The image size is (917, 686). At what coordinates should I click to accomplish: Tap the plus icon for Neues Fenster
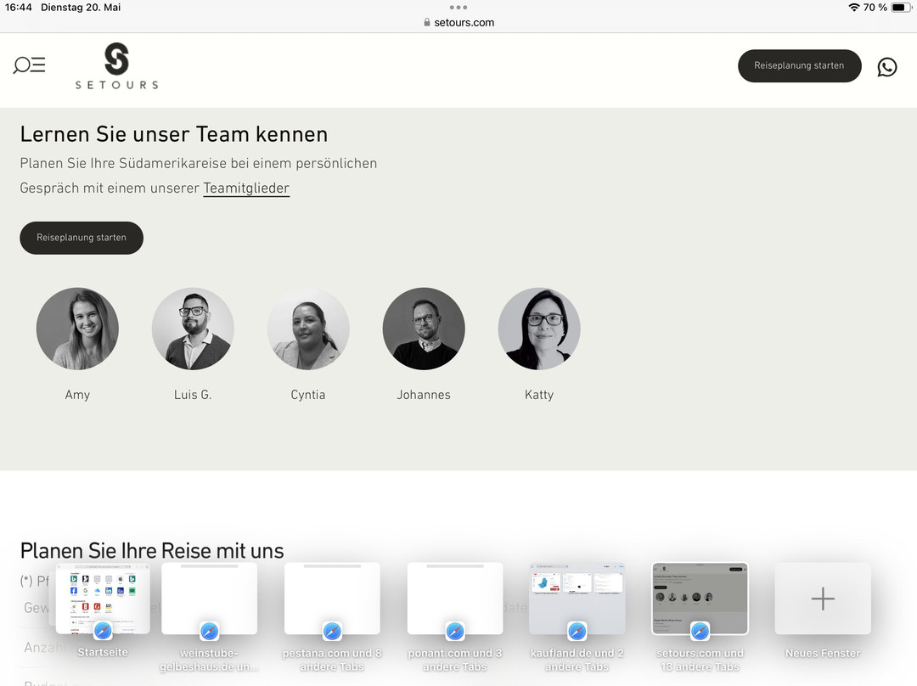822,599
